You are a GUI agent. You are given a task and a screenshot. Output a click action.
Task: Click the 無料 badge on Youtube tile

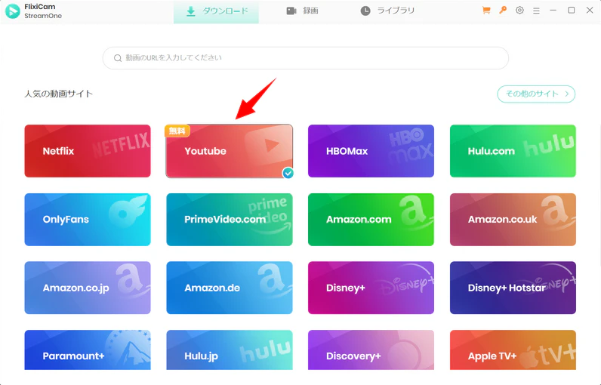click(x=177, y=131)
